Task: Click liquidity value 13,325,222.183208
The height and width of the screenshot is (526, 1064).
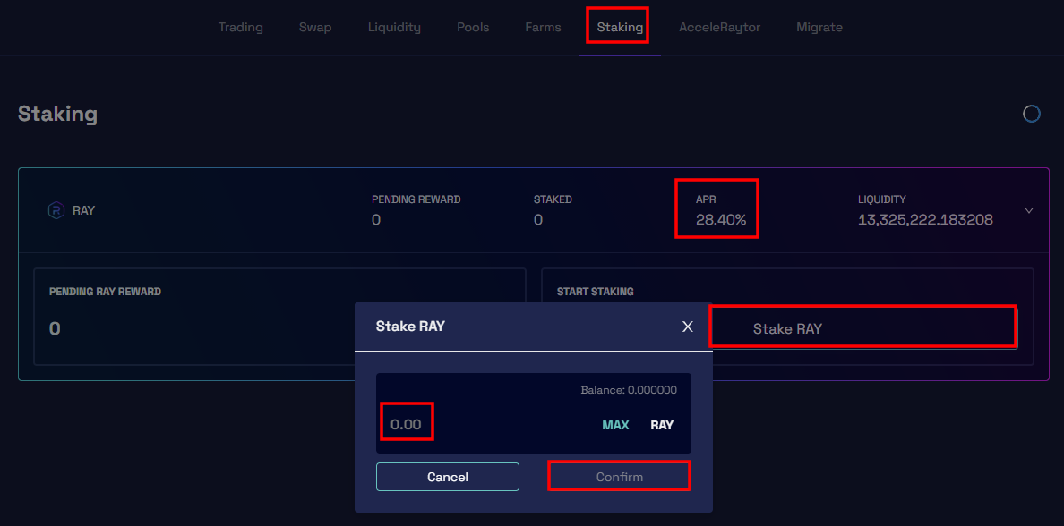Action: 925,220
